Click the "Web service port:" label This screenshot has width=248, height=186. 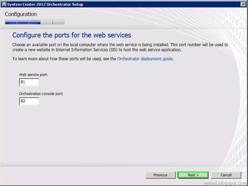tap(33, 75)
